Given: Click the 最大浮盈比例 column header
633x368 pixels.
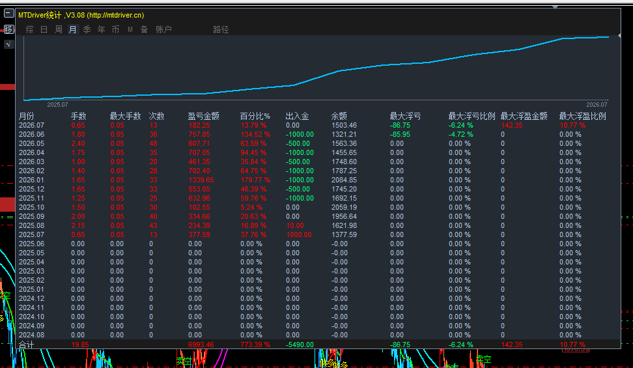Looking at the screenshot, I should tap(583, 117).
